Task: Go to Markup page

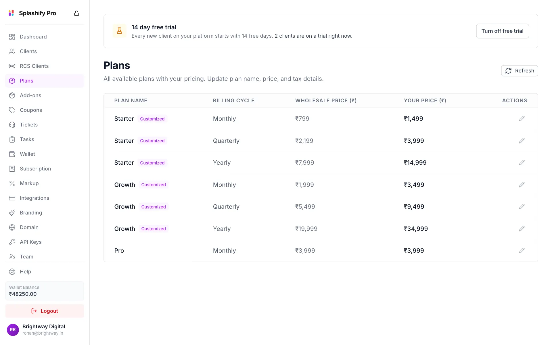Action: [x=45, y=183]
